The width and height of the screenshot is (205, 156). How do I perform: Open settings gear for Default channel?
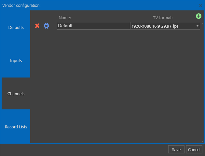pyautogui.click(x=46, y=26)
